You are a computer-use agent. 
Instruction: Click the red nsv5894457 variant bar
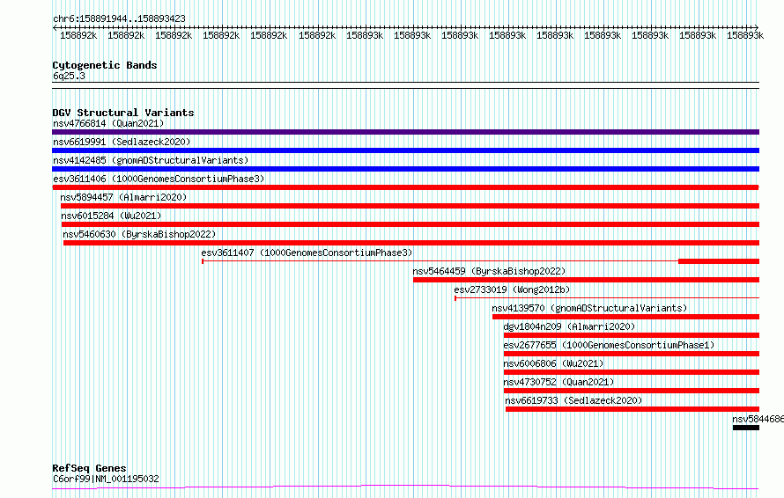[x=410, y=206]
